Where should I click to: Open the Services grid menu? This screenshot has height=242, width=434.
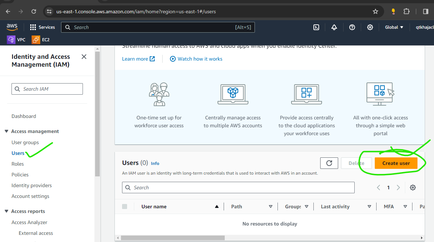click(x=42, y=27)
